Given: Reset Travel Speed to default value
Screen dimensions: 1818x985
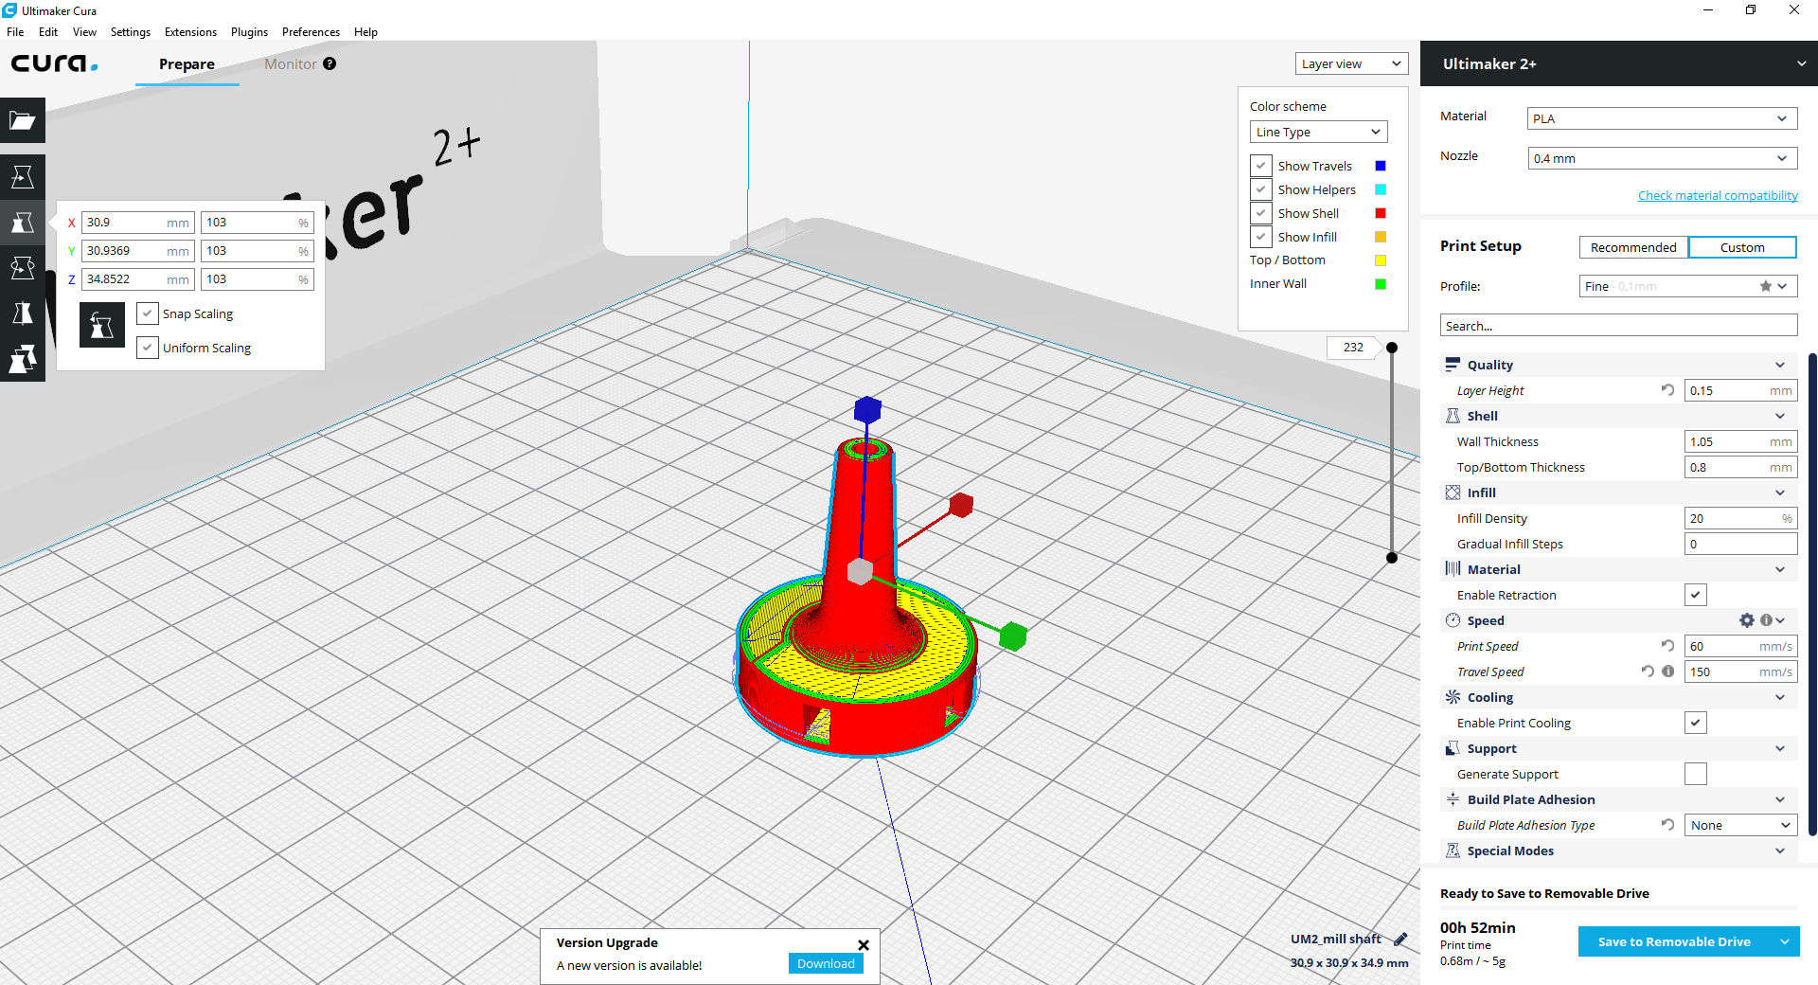Looking at the screenshot, I should pyautogui.click(x=1648, y=672).
